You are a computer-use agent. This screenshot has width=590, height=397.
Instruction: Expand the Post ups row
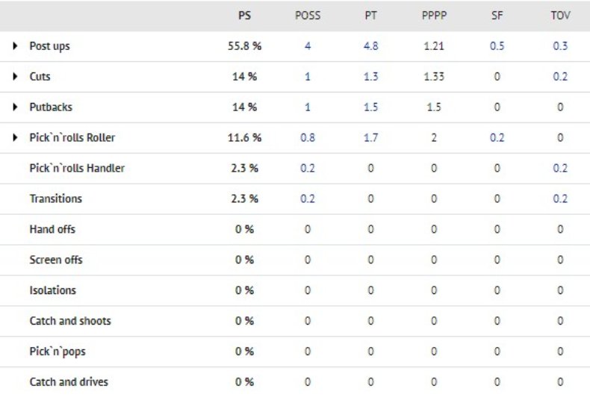pyautogui.click(x=16, y=46)
